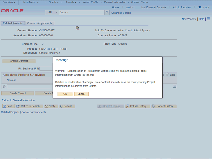212x159 pixels.
Task: Click contract number CON0006527
Action: 47,30
